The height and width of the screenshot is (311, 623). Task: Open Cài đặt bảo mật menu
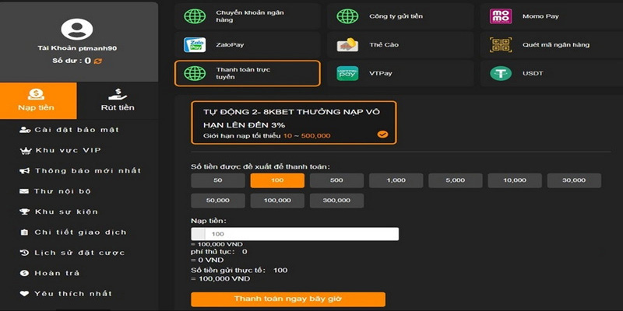coord(76,129)
